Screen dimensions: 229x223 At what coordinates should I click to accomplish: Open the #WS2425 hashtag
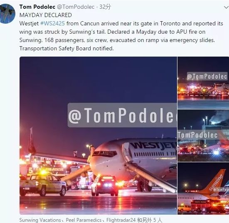pos(52,23)
